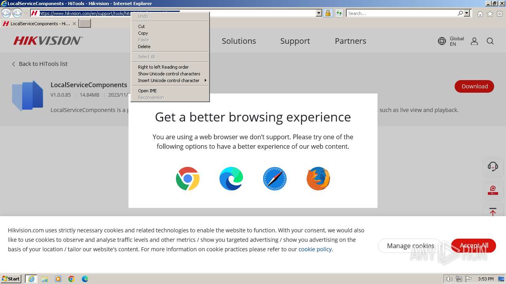Viewport: 506px width, 284px height.
Task: Expand Insert Unicode control character submenu
Action: 170,80
